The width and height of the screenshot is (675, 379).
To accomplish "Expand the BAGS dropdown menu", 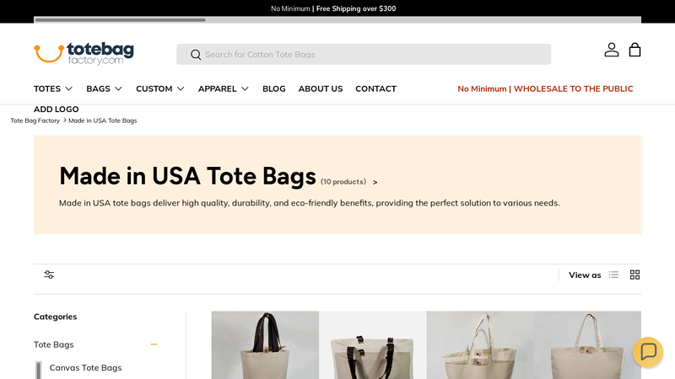I will tap(104, 88).
